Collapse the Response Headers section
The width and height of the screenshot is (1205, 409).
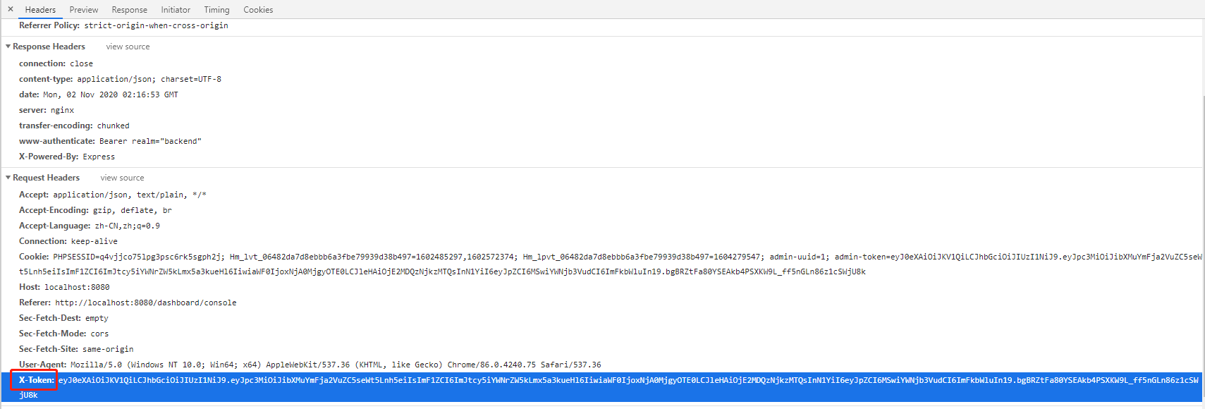click(8, 46)
